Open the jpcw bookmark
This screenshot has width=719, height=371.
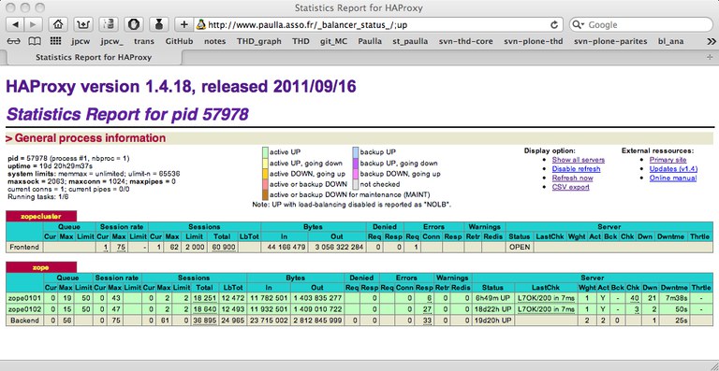click(81, 41)
